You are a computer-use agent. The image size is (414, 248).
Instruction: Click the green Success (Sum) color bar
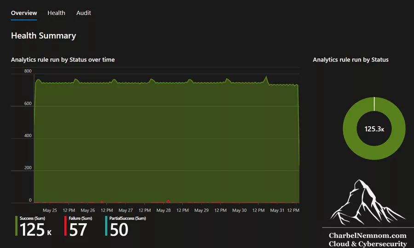point(17,226)
